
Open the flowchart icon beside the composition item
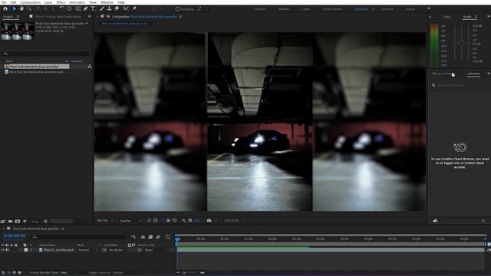coord(90,67)
